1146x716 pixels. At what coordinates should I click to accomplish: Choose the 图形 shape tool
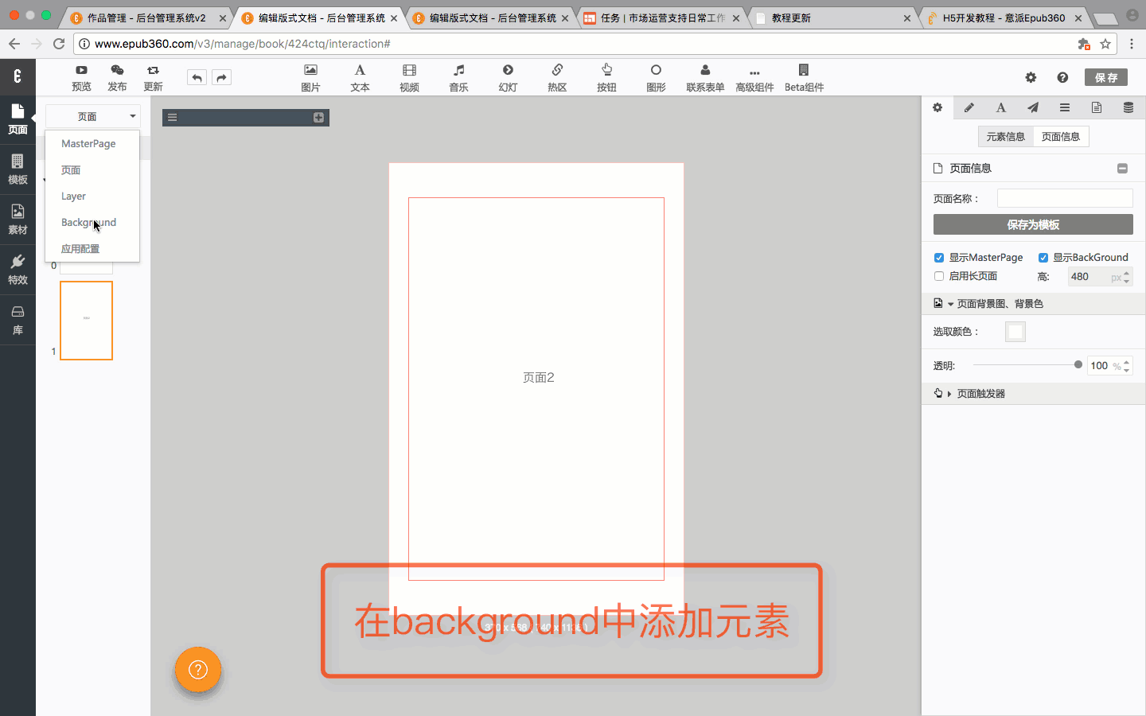[x=656, y=77]
